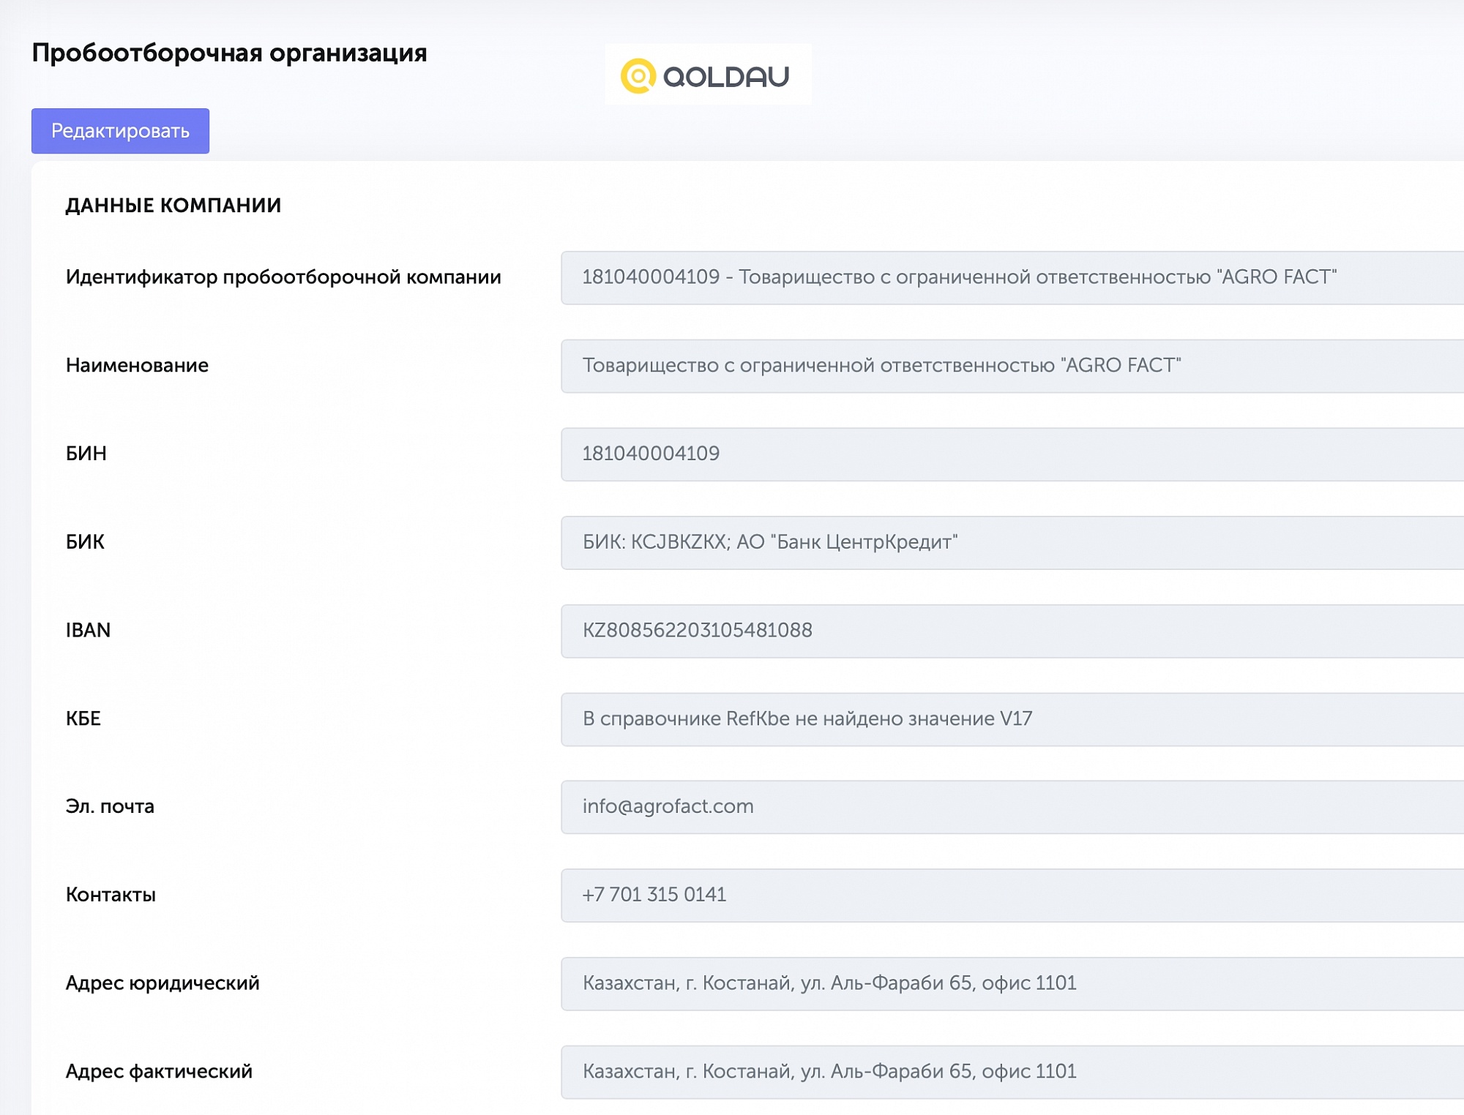1464x1115 pixels.
Task: Click the Идентификатор пробоотборочной компании label
Action: click(283, 277)
